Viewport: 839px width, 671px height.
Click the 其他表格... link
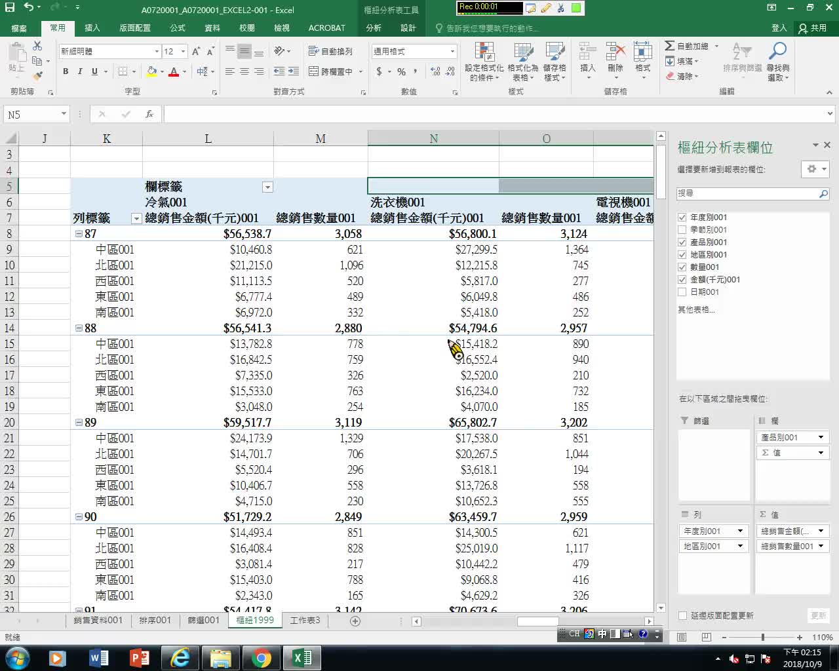pyautogui.click(x=696, y=309)
